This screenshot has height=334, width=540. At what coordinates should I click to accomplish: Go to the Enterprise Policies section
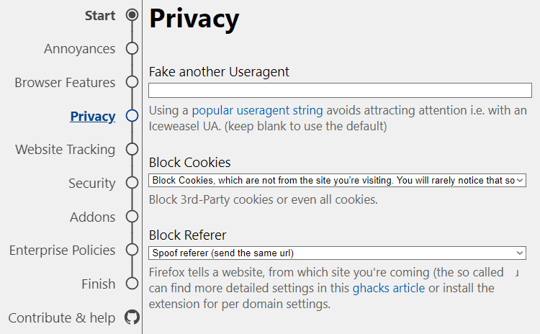click(63, 250)
